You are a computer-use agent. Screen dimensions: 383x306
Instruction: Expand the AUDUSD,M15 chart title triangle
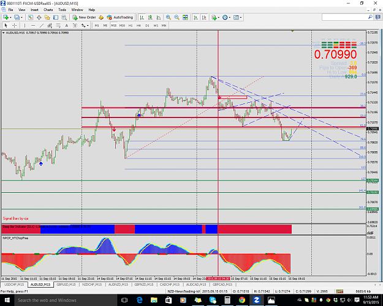tap(4, 32)
